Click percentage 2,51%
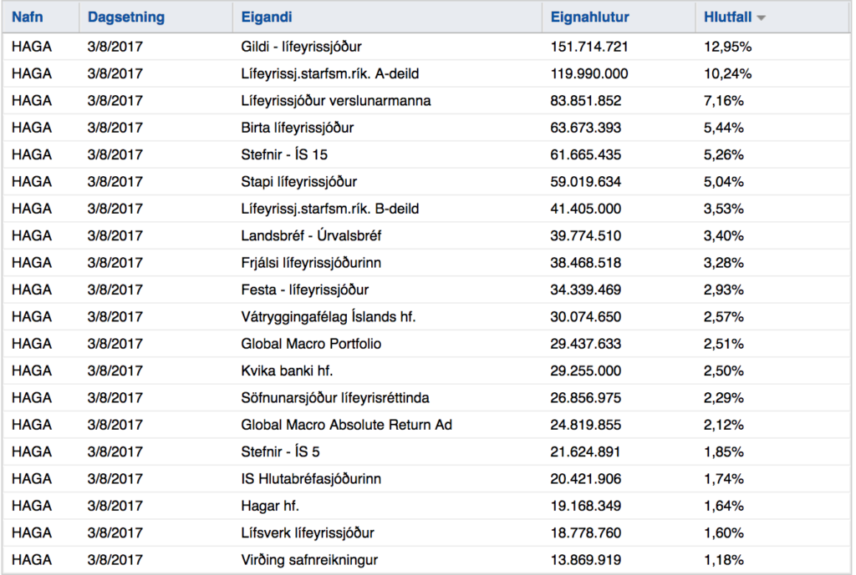856x575 pixels. click(x=724, y=344)
